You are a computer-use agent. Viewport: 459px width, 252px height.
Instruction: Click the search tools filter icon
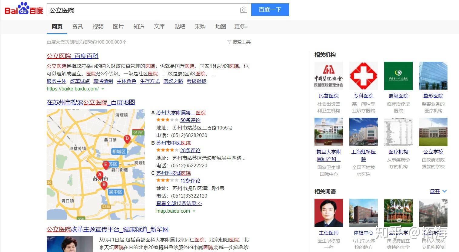click(229, 42)
